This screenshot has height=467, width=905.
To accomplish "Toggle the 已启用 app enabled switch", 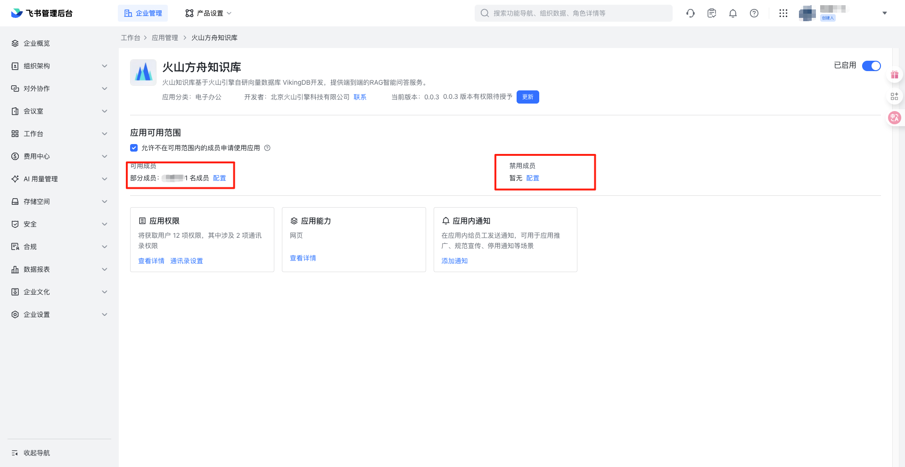I will tap(871, 66).
